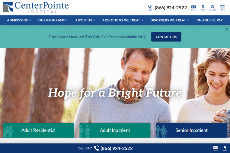This screenshot has width=230, height=153.
Task: Open the Email icon in top header
Action: click(193, 8)
